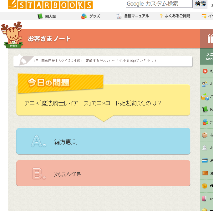
Task: Click the メニュー Menu sidebar header
Action: [207, 56]
